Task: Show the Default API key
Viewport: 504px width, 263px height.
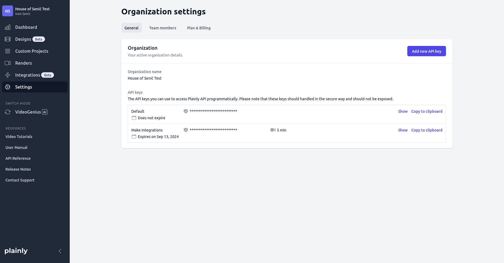Action: pos(403,111)
